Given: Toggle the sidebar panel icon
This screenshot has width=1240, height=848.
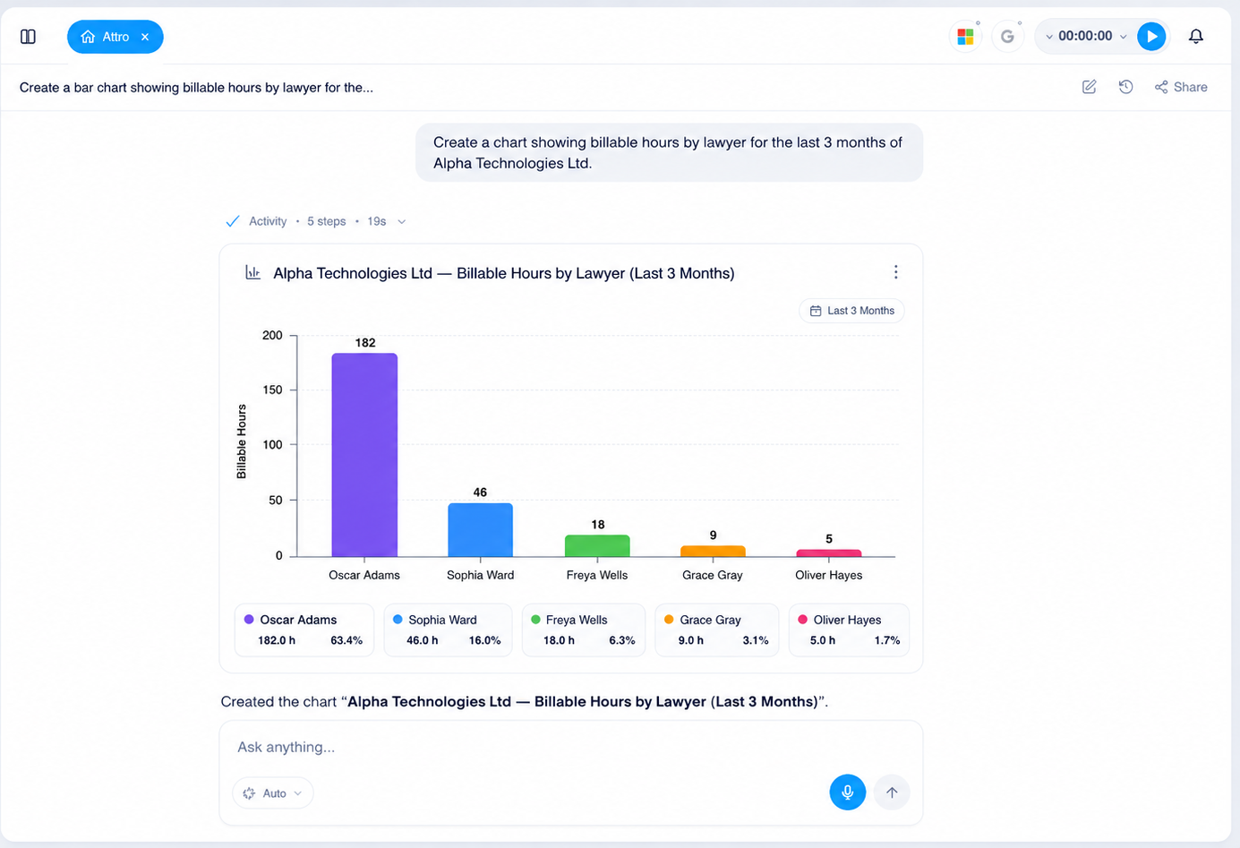Looking at the screenshot, I should coord(28,37).
